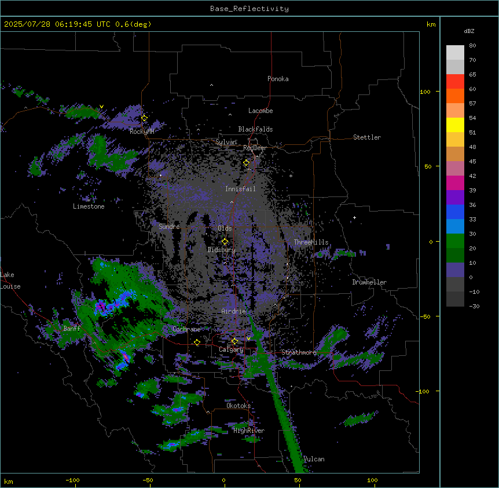Click the Strathmore label

click(x=299, y=352)
